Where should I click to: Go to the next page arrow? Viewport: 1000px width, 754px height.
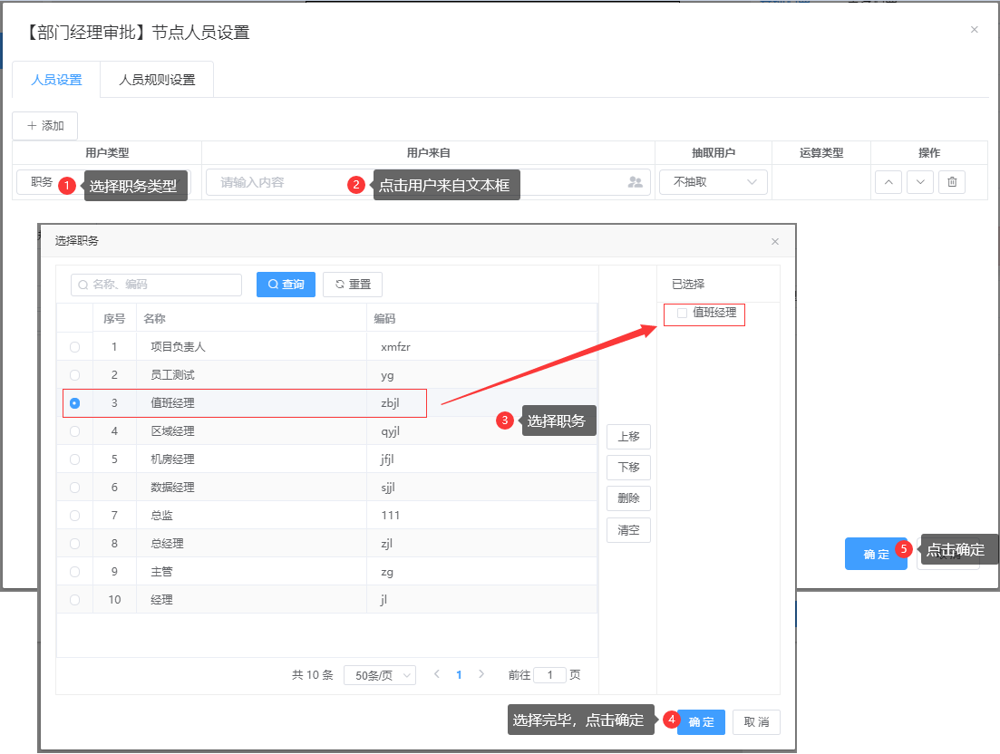481,674
